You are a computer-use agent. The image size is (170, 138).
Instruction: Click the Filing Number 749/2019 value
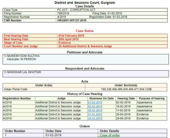point(63,14)
